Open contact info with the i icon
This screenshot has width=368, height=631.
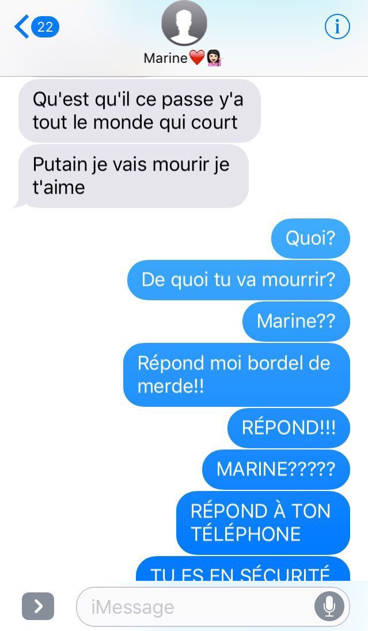click(337, 27)
